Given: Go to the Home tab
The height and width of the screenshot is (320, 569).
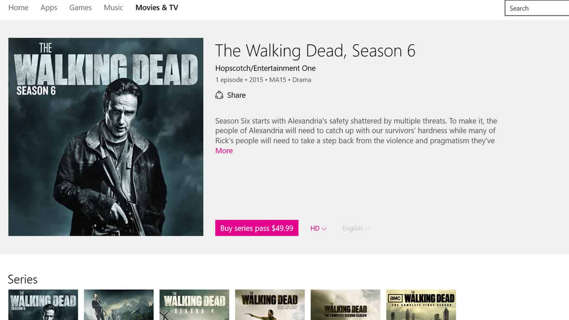Looking at the screenshot, I should pyautogui.click(x=18, y=7).
